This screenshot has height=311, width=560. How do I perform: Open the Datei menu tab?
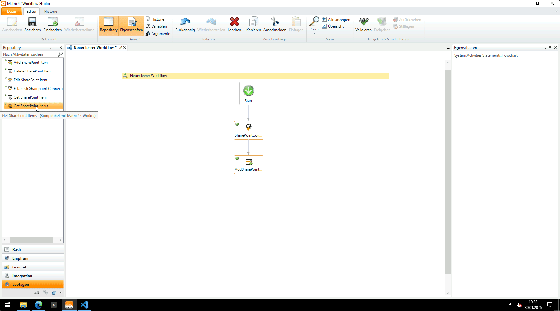(12, 12)
